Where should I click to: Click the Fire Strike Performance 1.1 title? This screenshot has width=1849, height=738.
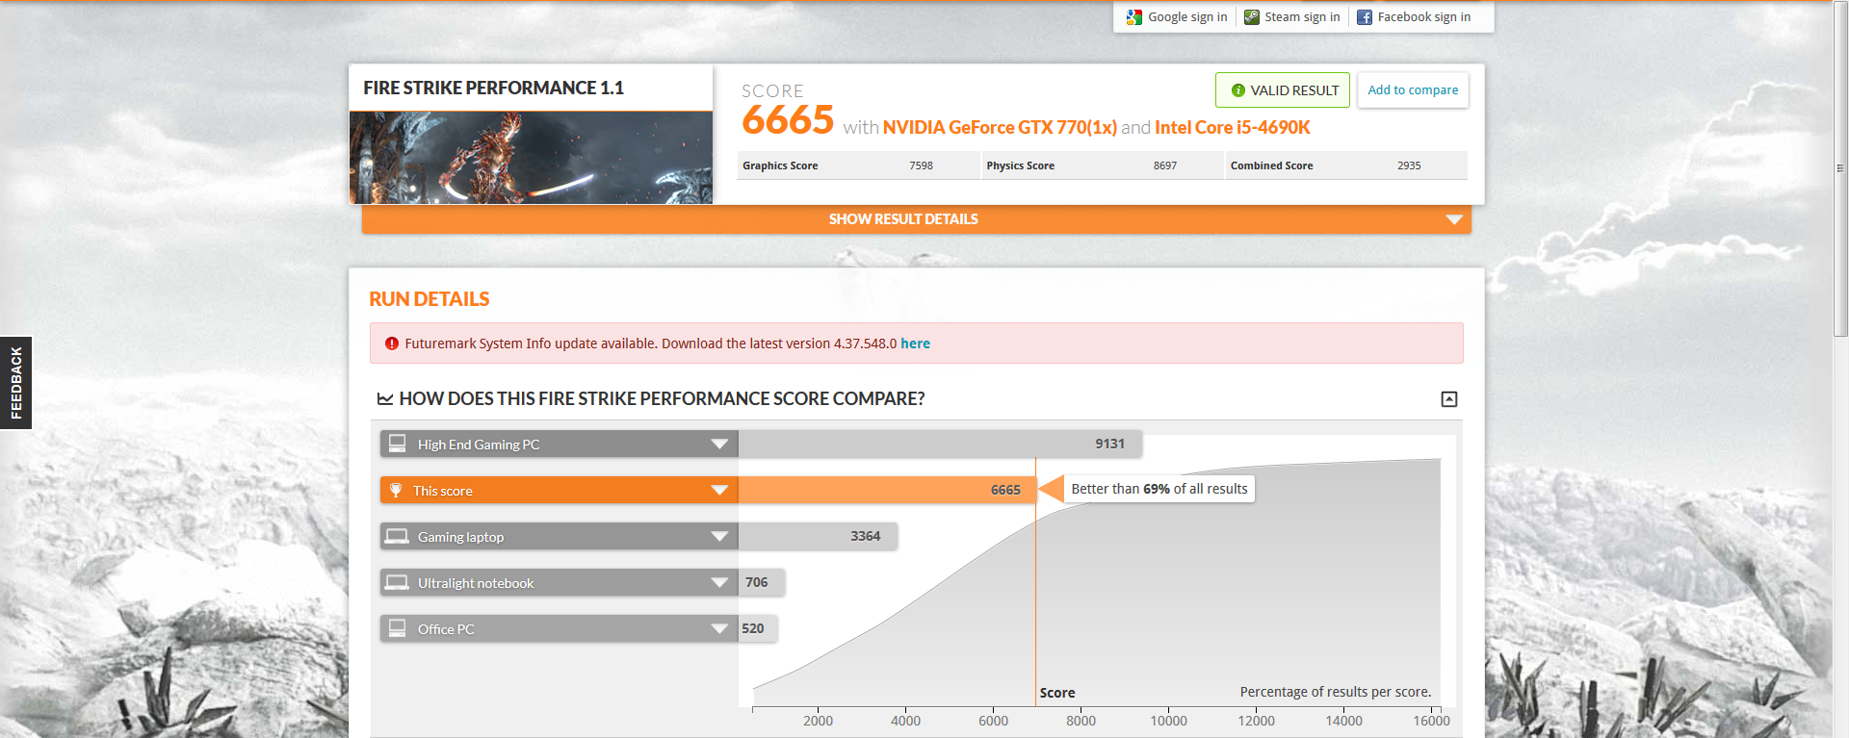[493, 88]
